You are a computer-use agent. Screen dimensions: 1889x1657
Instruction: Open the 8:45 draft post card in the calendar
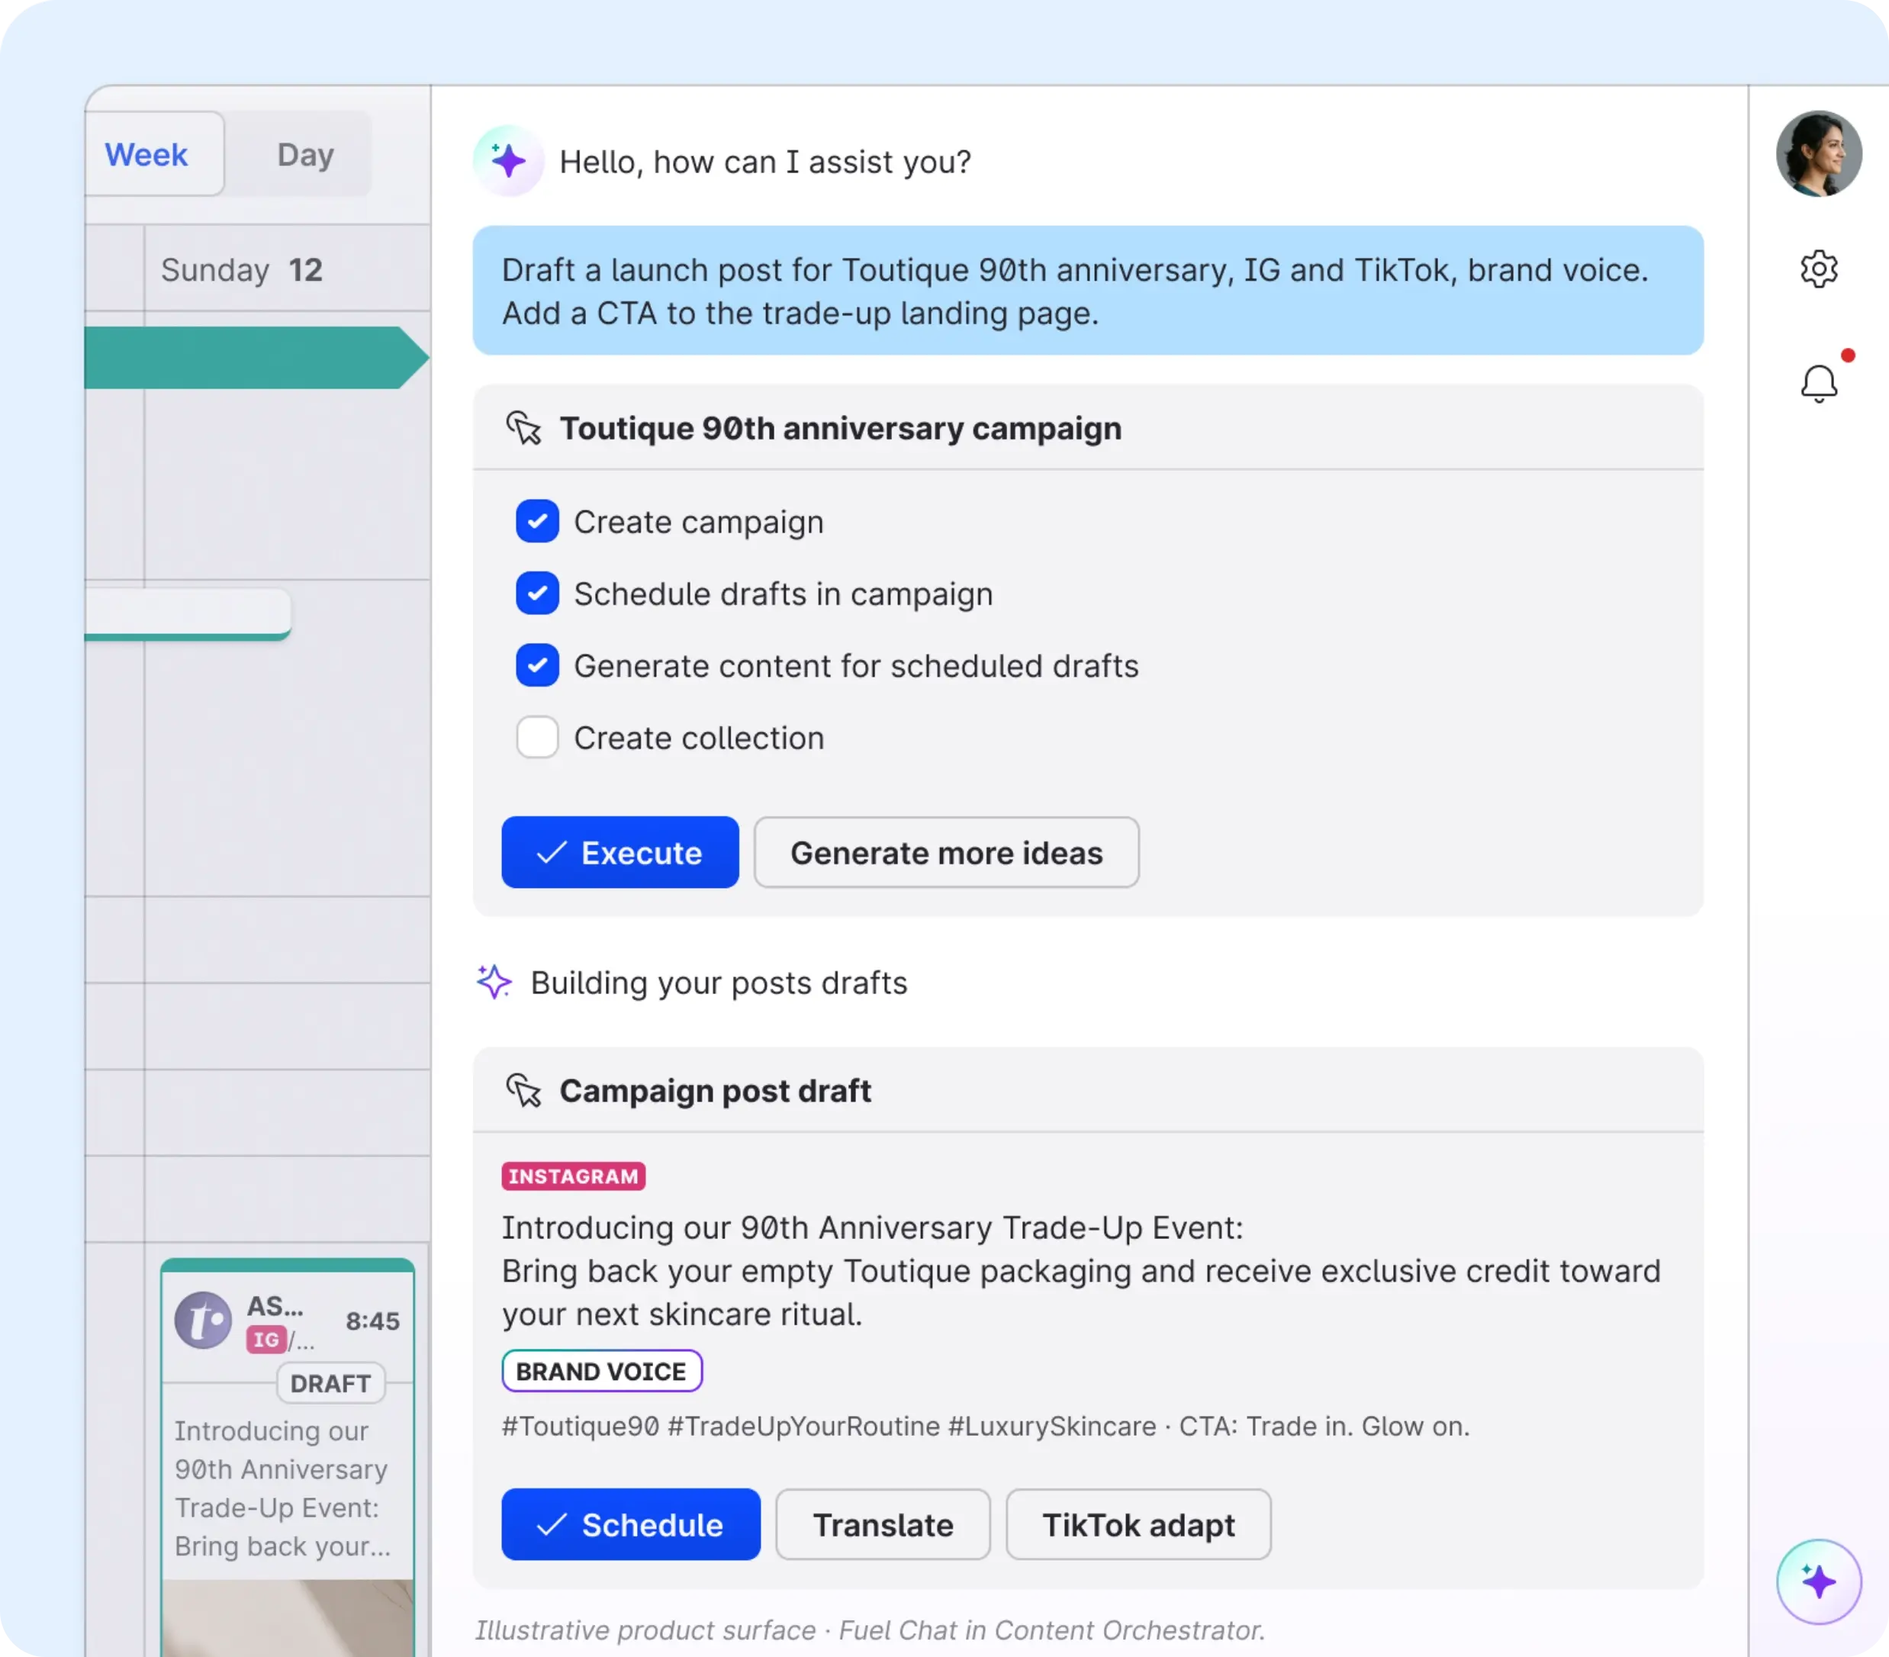pyautogui.click(x=288, y=1456)
